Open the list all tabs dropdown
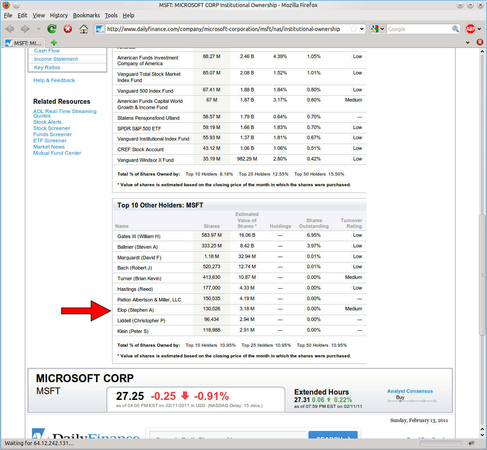The height and width of the screenshot is (450, 487). (468, 43)
